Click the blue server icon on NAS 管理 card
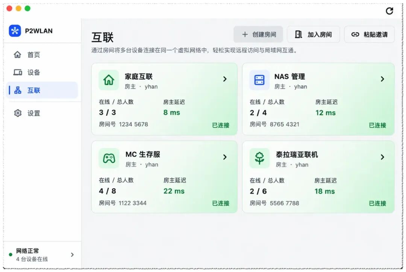Image resolution: width=406 pixels, height=272 pixels. point(259,80)
